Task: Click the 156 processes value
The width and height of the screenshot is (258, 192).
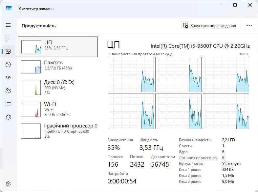Action: [113, 164]
